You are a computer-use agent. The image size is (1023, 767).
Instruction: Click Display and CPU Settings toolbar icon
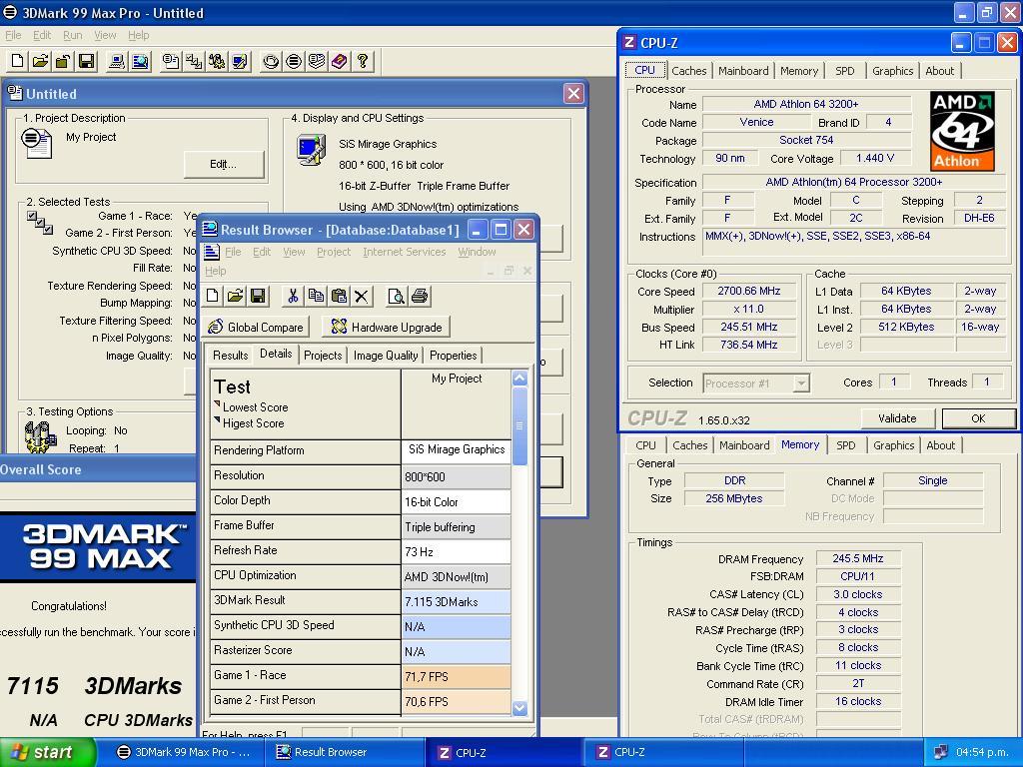click(240, 61)
